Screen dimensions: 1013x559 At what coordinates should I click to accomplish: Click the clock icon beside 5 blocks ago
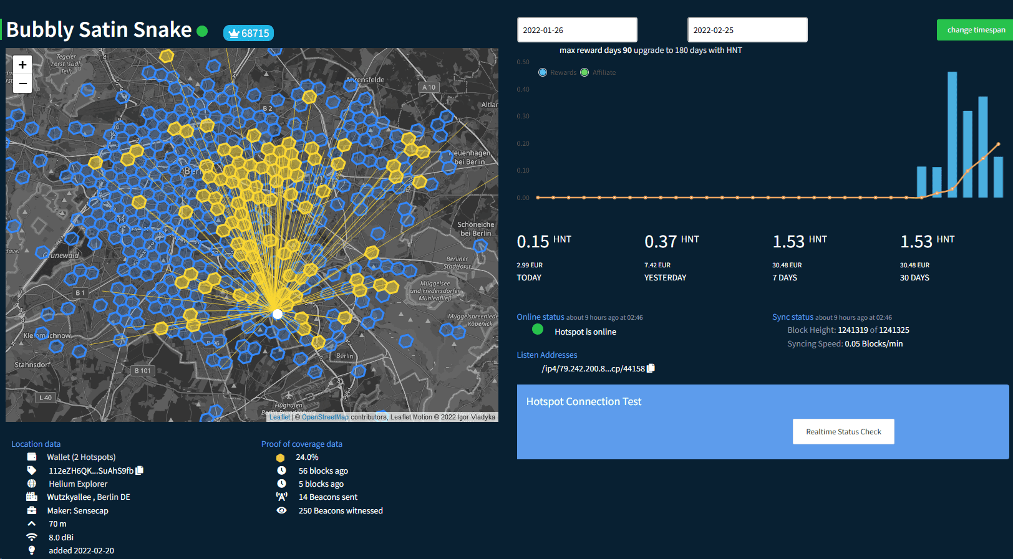(x=282, y=484)
